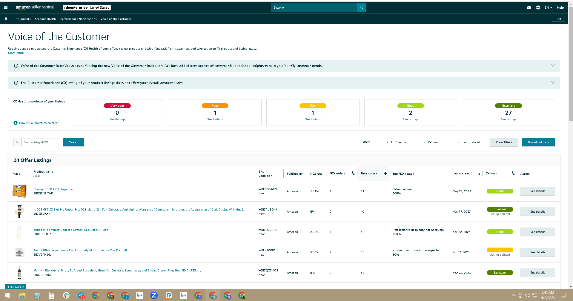Open Voice of the Customer nav item
Screen dimensions: 573x301
pos(116,19)
